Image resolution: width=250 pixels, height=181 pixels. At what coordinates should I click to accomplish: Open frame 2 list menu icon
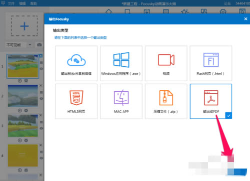(x=41, y=92)
